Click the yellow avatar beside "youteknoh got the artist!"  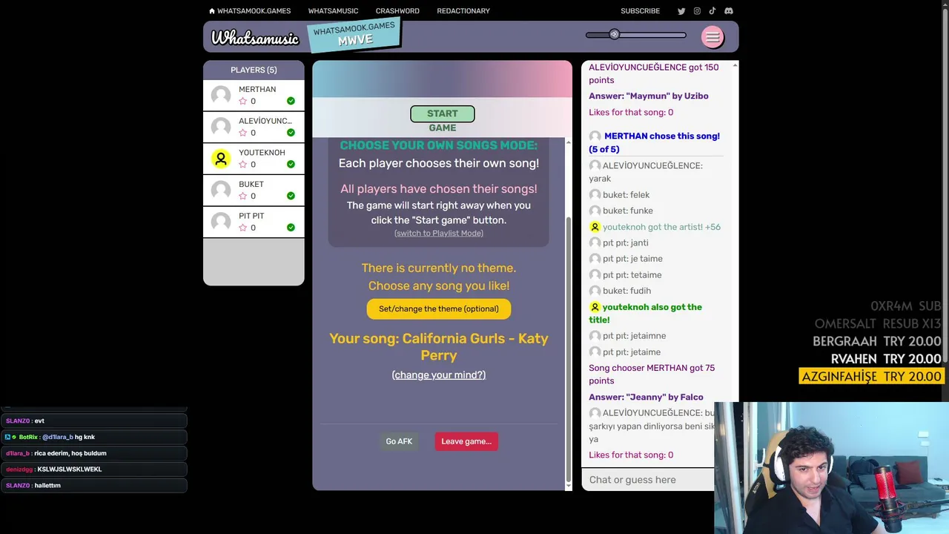[595, 227]
